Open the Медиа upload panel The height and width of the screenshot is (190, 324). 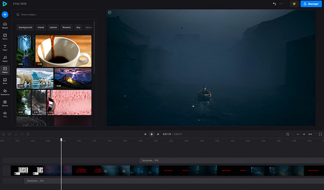pyautogui.click(x=5, y=25)
